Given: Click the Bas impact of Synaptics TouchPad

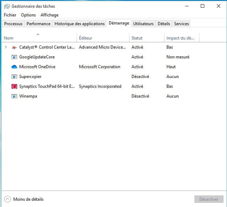Looking at the screenshot, I should pyautogui.click(x=170, y=86).
